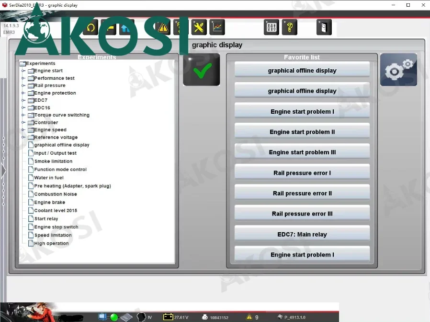Expand the Torque curve switching folder
The height and width of the screenshot is (322, 430).
click(23, 115)
